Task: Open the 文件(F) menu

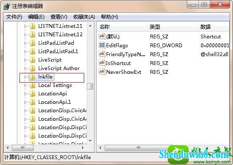Action: [14, 17]
